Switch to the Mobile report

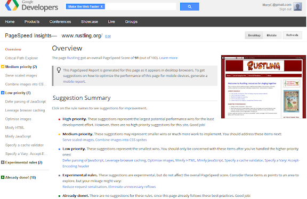[x=272, y=35]
